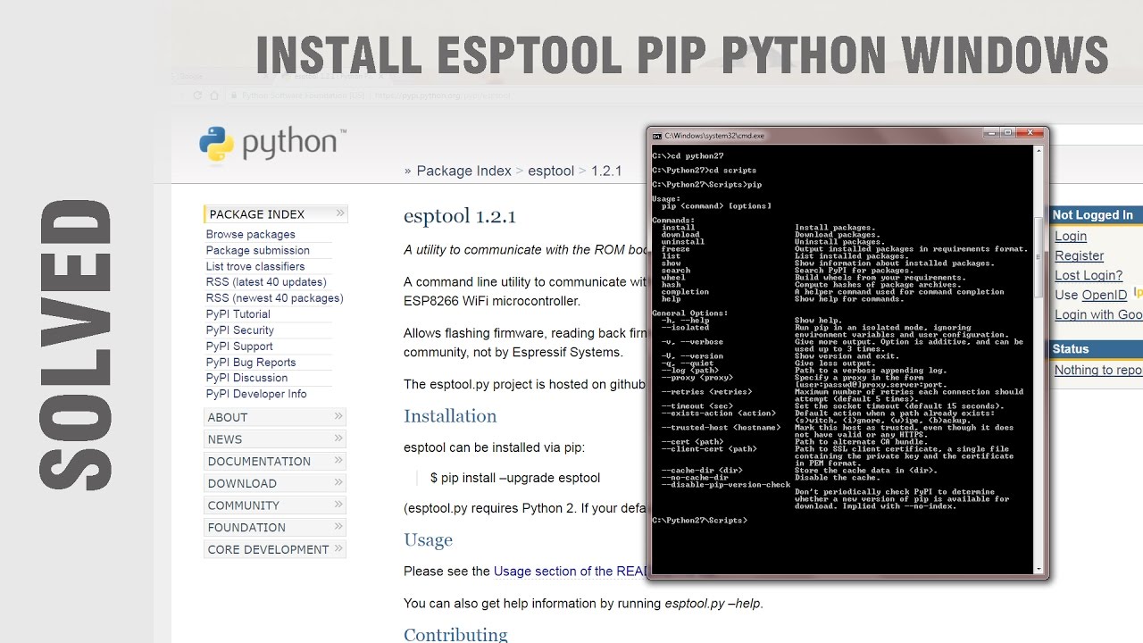Click the cmd prompt line C:\Python27\Scripts>
Image resolution: width=1143 pixels, height=643 pixels.
click(x=700, y=521)
